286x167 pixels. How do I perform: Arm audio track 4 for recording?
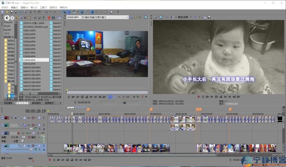18,133
